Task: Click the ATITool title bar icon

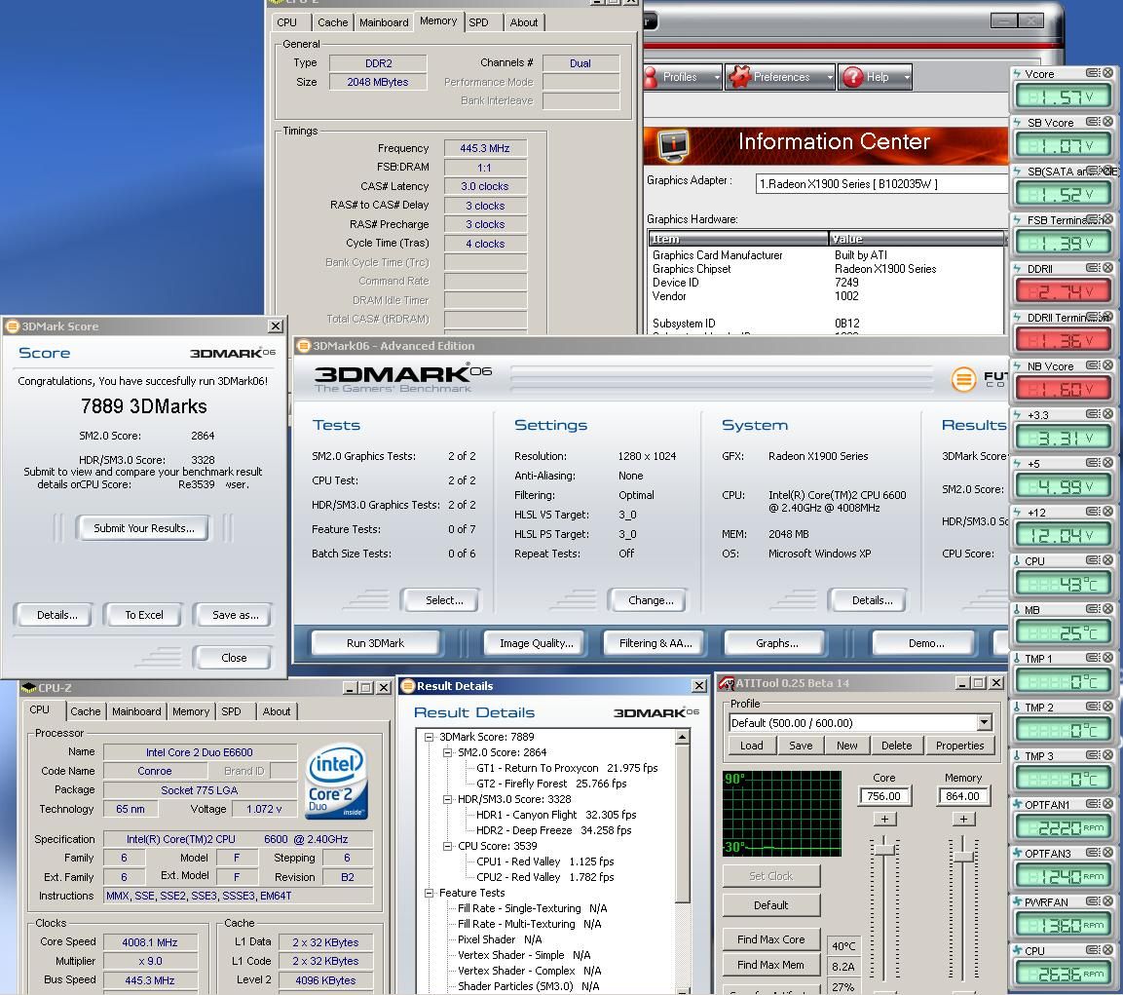Action: tap(727, 683)
